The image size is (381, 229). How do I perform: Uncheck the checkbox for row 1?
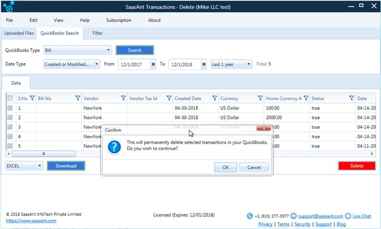coord(10,108)
